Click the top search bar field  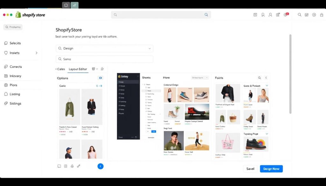[x=161, y=15]
